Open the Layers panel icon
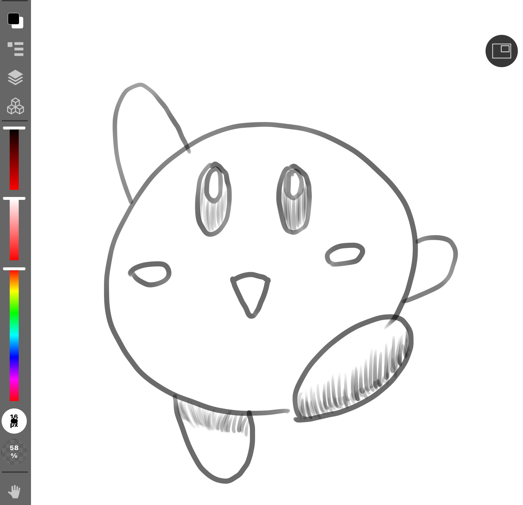Image resolution: width=523 pixels, height=505 pixels. (15, 77)
